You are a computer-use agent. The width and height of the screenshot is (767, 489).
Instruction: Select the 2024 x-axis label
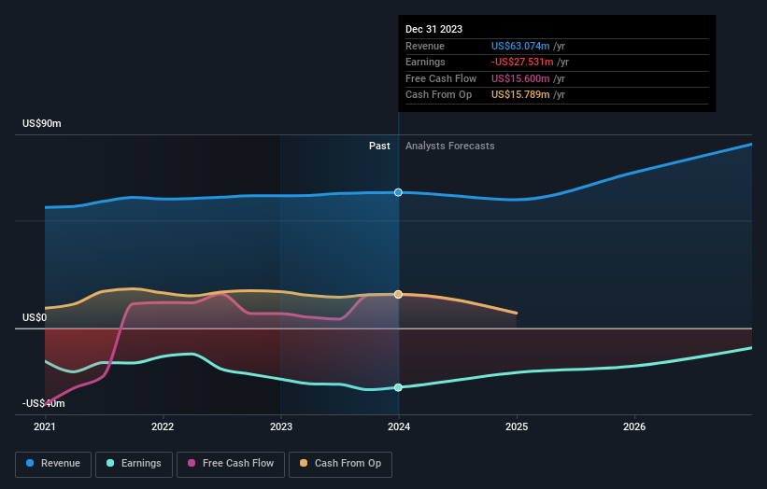[x=399, y=426]
